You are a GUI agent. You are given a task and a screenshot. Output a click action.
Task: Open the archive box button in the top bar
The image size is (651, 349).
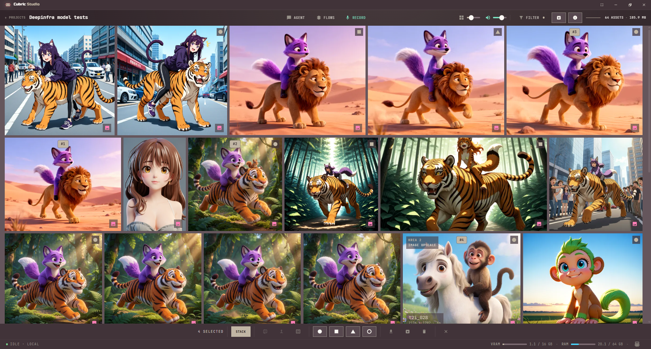[559, 18]
